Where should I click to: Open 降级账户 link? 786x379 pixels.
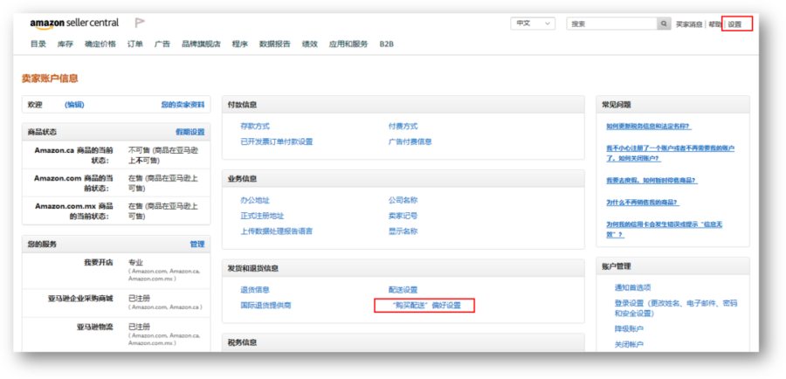pyautogui.click(x=629, y=329)
